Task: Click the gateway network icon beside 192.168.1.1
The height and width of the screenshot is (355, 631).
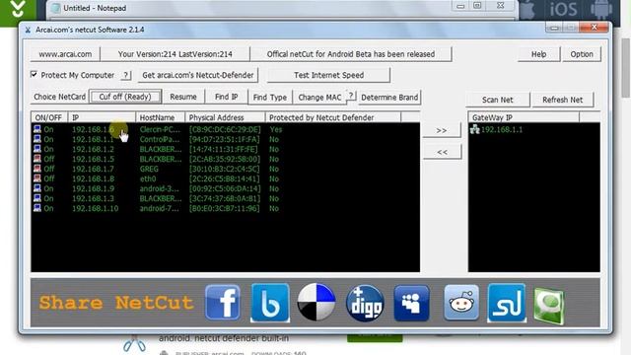Action: point(475,129)
